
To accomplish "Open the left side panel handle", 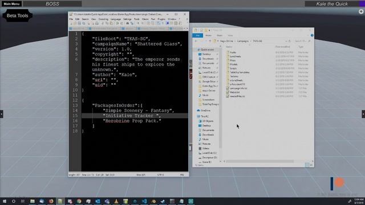I will [x=1, y=114].
